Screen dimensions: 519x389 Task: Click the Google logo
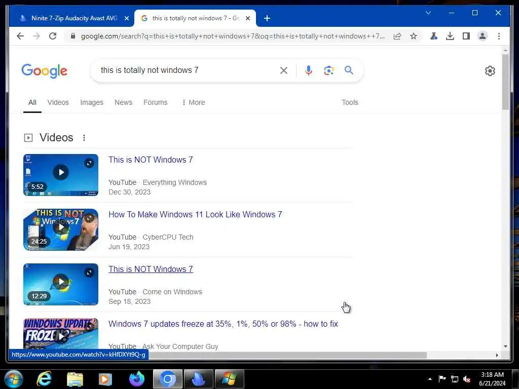tap(45, 71)
